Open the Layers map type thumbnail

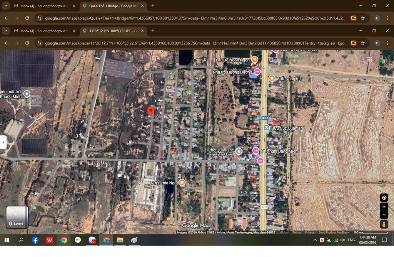(x=17, y=217)
